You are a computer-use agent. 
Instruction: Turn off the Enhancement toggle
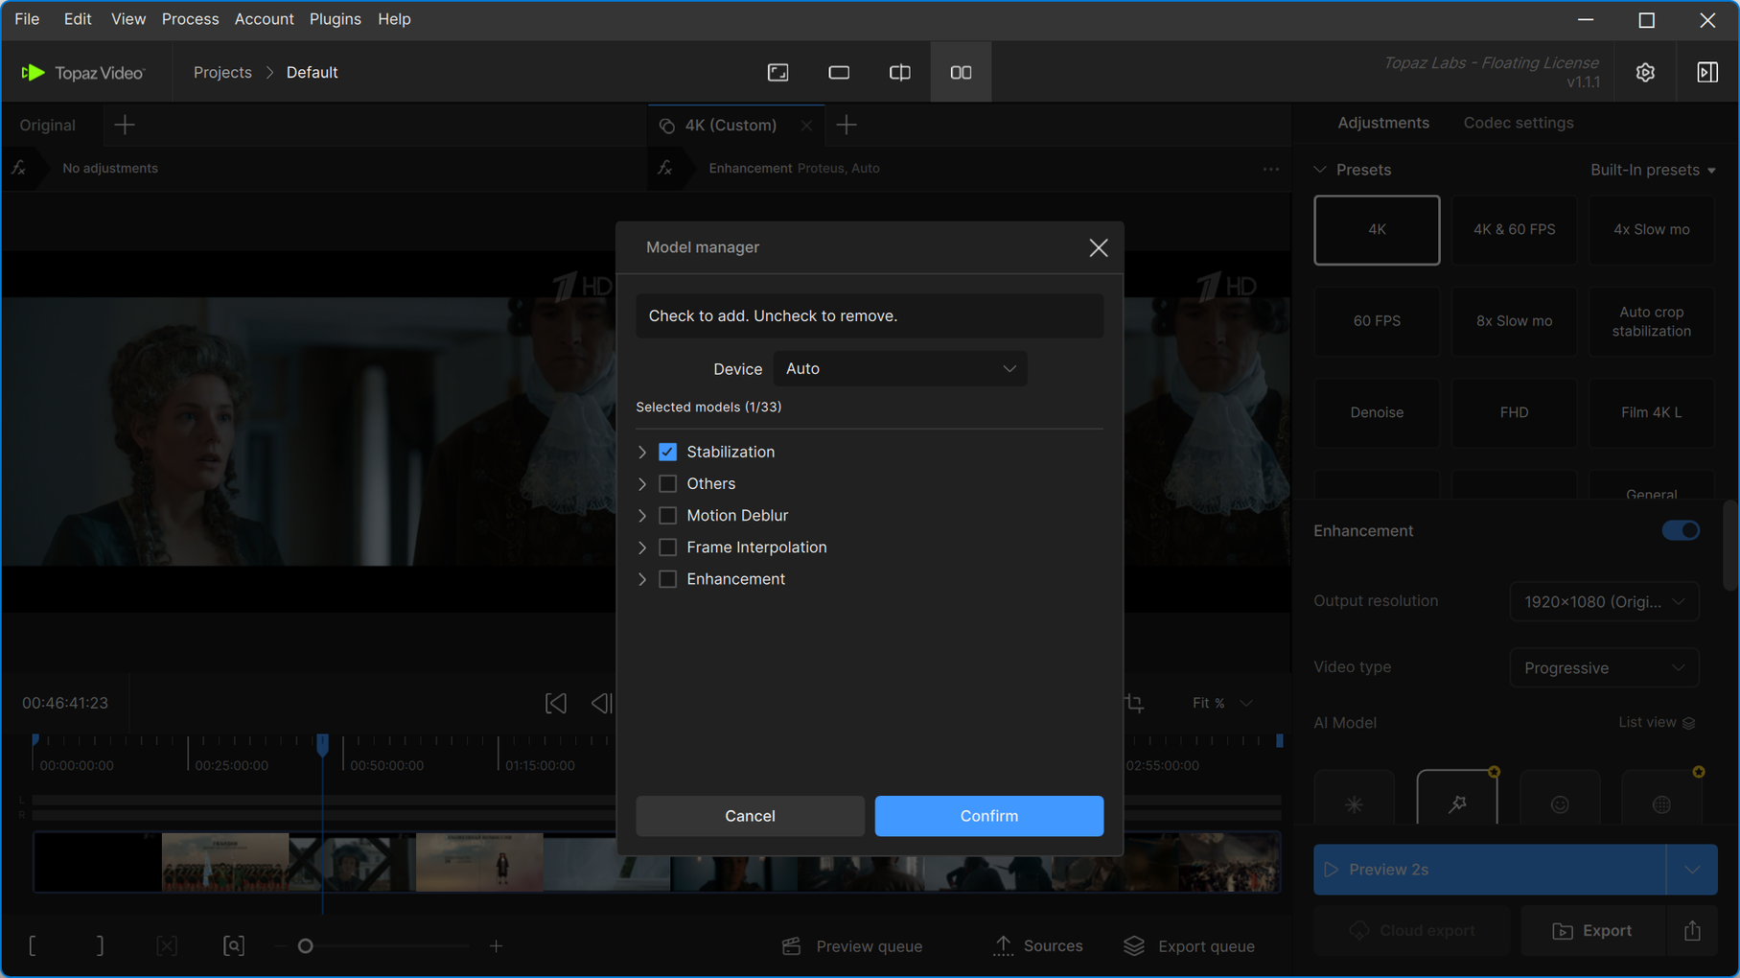coord(1680,531)
